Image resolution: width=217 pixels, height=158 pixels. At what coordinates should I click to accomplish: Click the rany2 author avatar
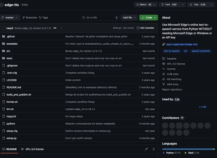(x=3, y=28)
